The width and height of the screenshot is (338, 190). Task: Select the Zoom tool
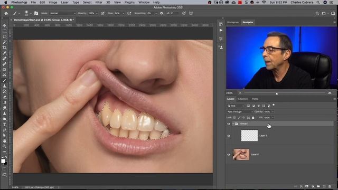4,146
